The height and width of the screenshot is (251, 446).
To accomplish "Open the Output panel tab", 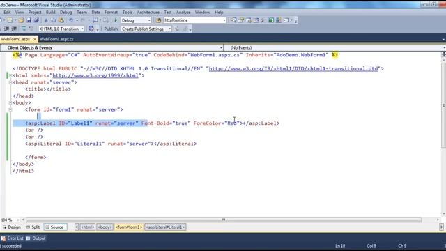I will 36,238.
